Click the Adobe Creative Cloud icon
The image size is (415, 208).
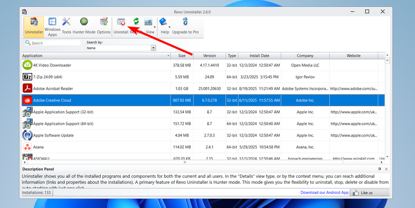click(x=27, y=100)
